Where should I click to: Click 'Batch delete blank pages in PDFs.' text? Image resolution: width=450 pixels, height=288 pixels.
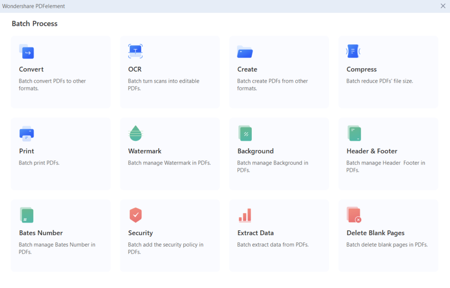click(x=387, y=244)
